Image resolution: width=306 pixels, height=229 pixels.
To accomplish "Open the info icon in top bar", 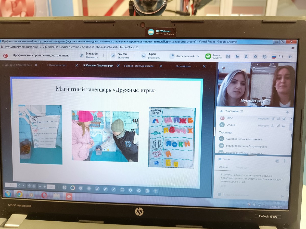I will (256, 57).
